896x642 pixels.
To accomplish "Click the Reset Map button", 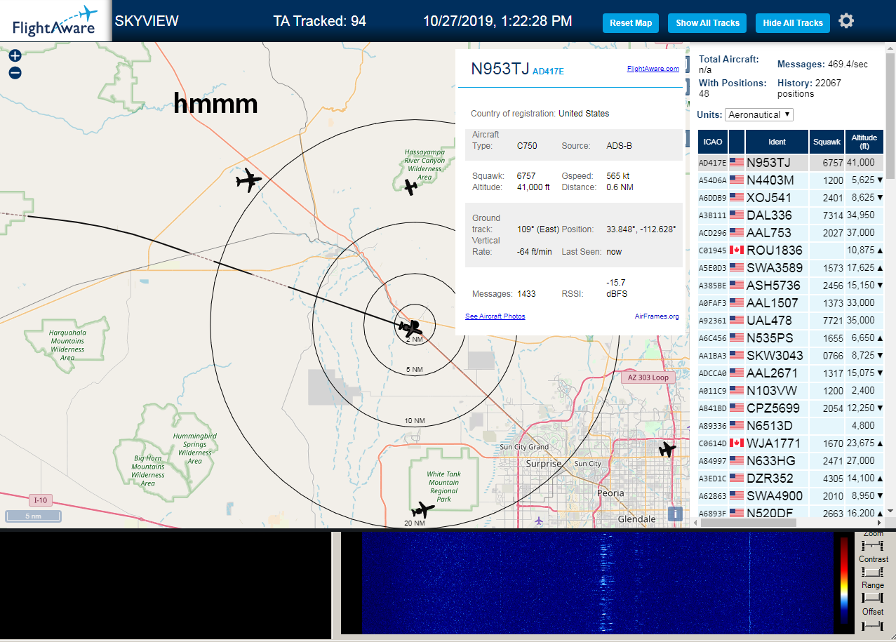I will click(x=631, y=23).
